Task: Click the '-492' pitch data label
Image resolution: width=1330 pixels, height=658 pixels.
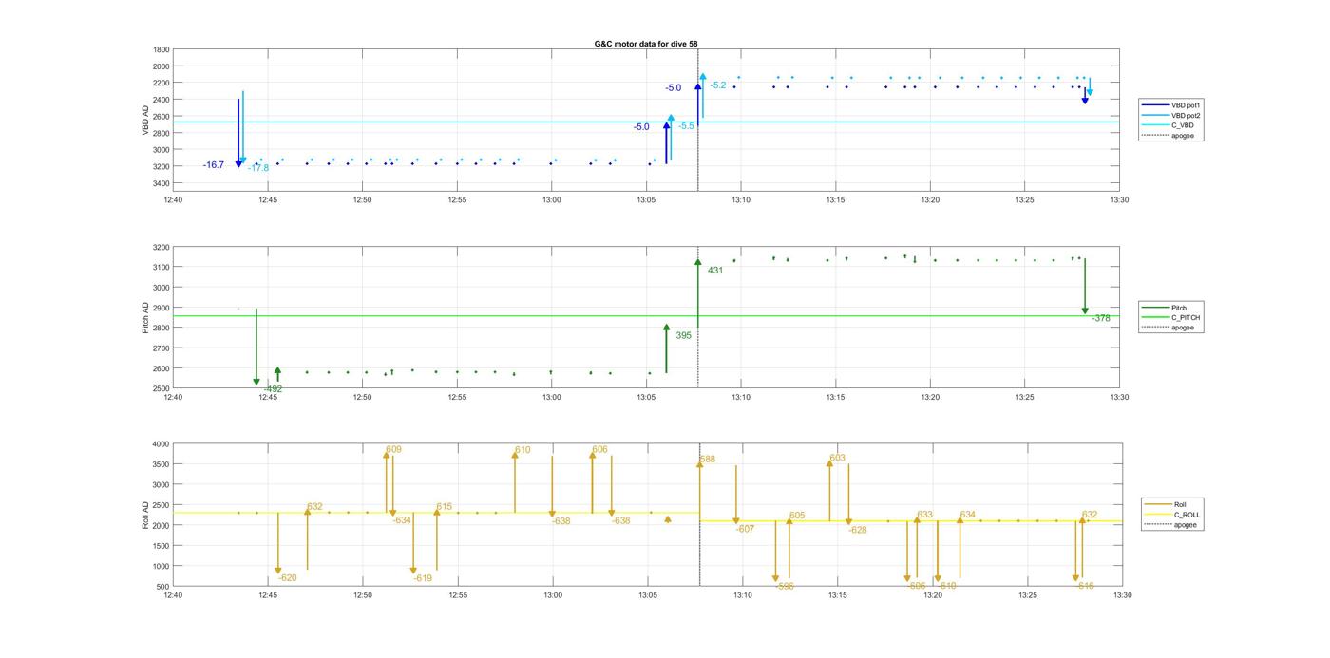Action: tap(273, 389)
